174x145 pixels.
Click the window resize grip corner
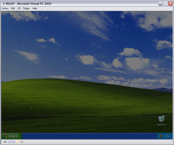click(172, 142)
